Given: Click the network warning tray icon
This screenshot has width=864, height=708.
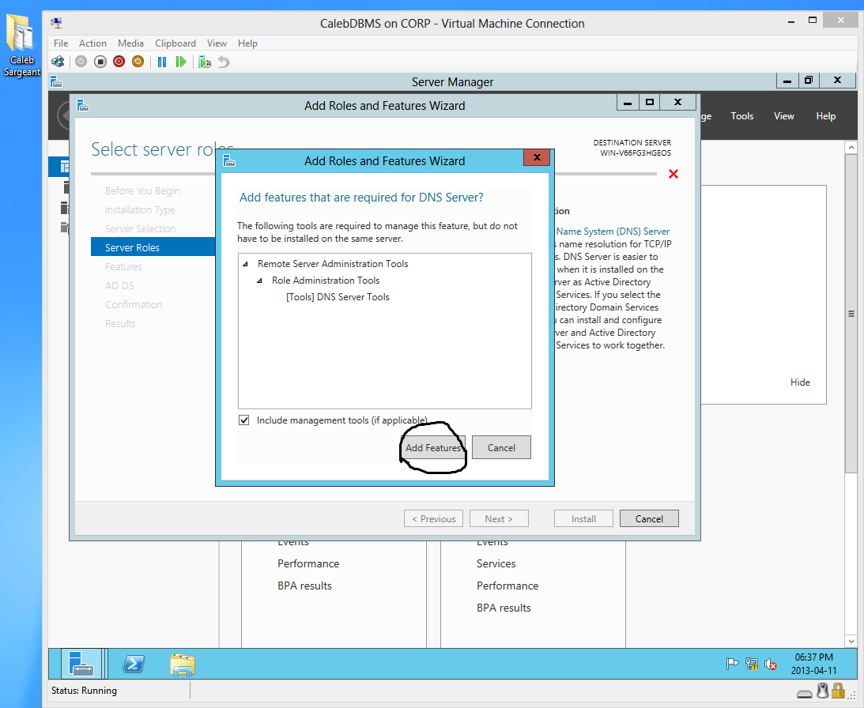Looking at the screenshot, I should pyautogui.click(x=751, y=664).
